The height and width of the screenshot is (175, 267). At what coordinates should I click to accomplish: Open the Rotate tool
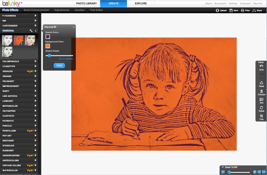point(261,108)
